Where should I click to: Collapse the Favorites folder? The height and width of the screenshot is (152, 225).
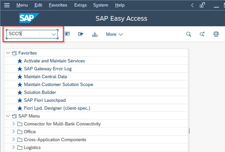point(8,53)
